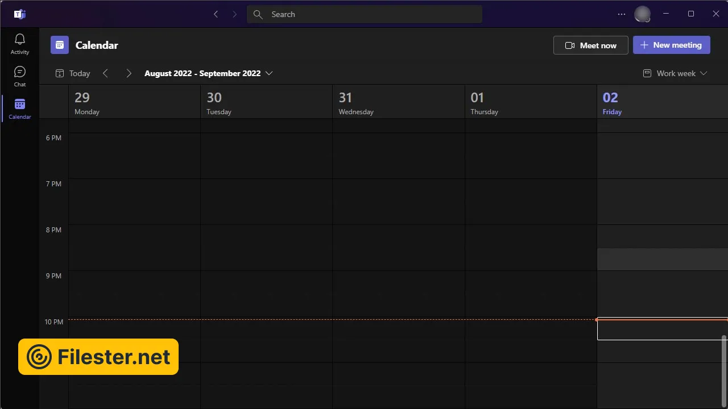Click the Wednesday 7 PM time slot
The width and height of the screenshot is (728, 409).
pyautogui.click(x=398, y=201)
